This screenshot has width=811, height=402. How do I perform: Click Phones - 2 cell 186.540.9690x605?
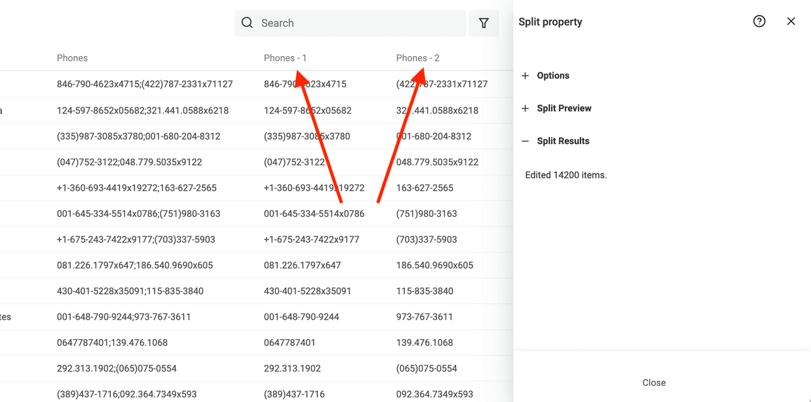435,266
